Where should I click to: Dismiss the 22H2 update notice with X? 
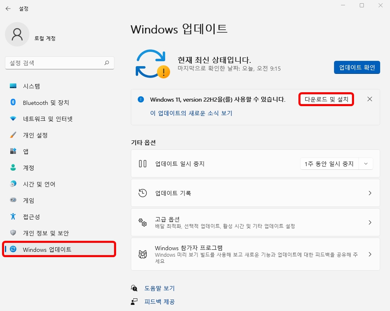[x=370, y=99]
